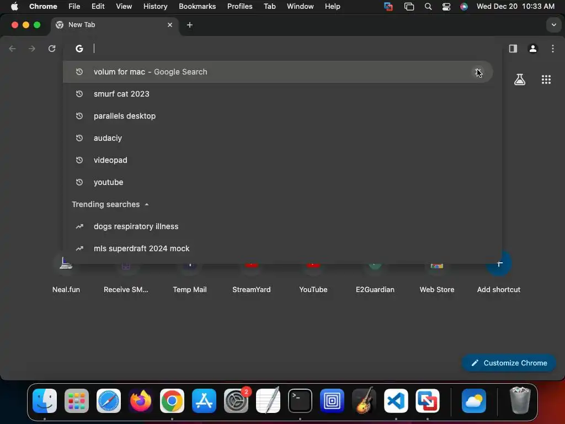Close the New Tab tab
This screenshot has width=565, height=424.
click(x=170, y=25)
